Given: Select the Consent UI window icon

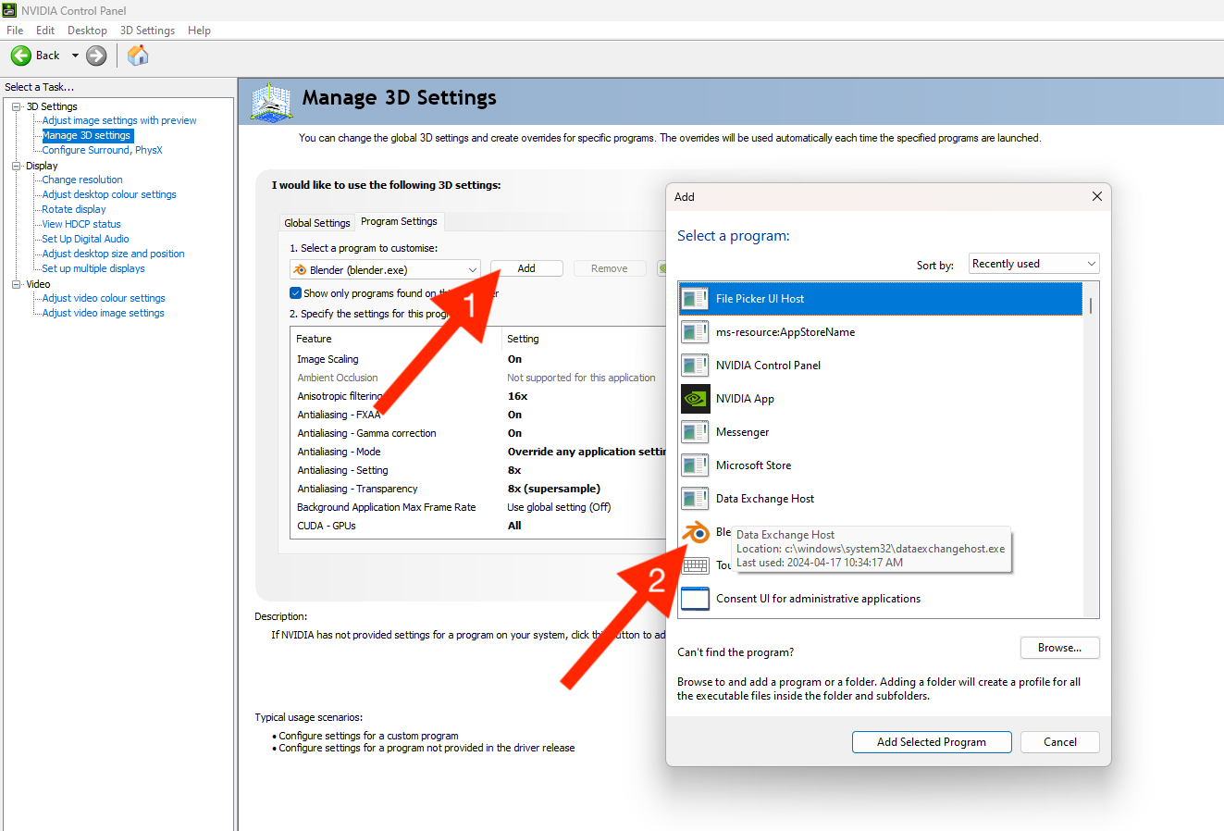Looking at the screenshot, I should coord(695,599).
